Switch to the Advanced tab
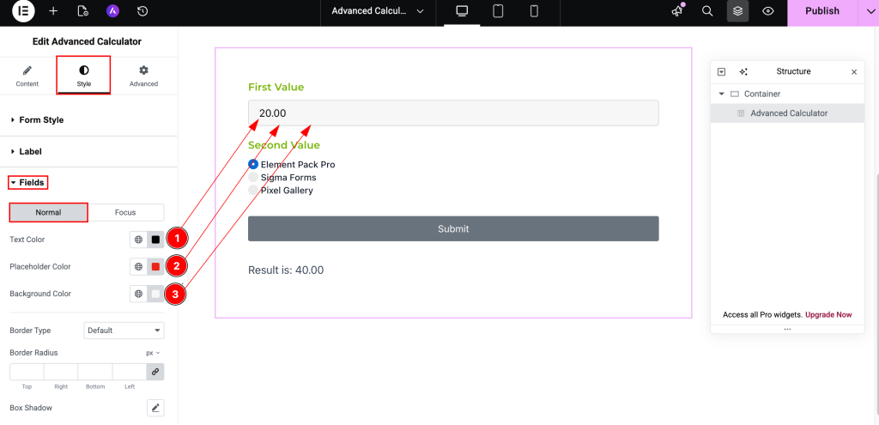Image resolution: width=879 pixels, height=425 pixels. tap(143, 76)
